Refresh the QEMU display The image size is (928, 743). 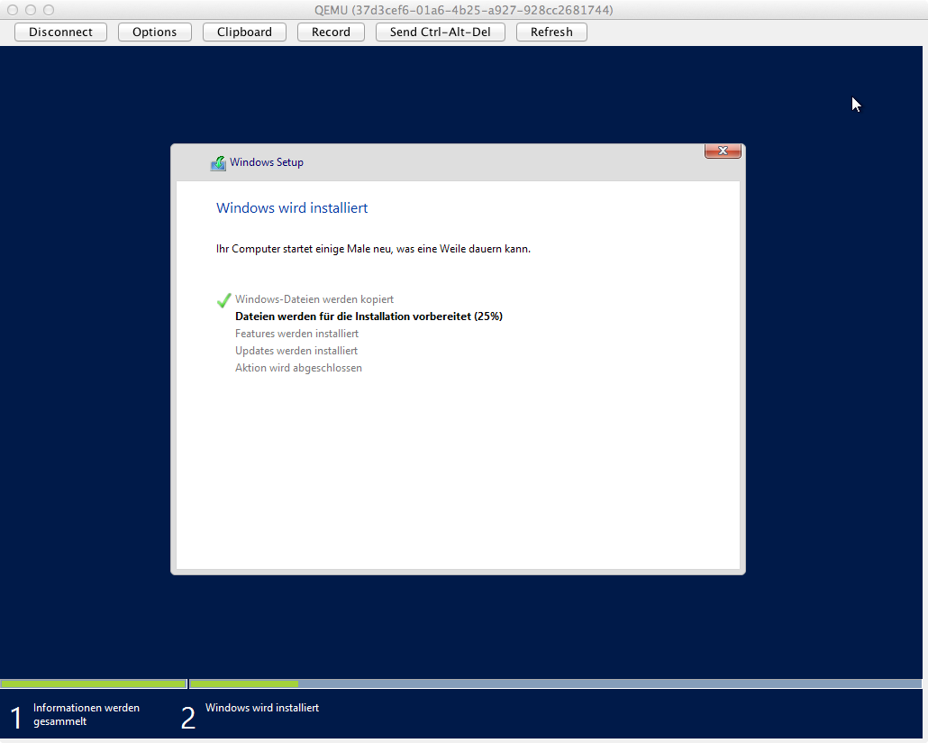[x=551, y=32]
